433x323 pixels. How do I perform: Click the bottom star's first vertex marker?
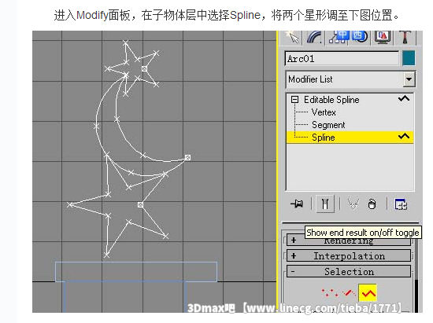(140, 204)
